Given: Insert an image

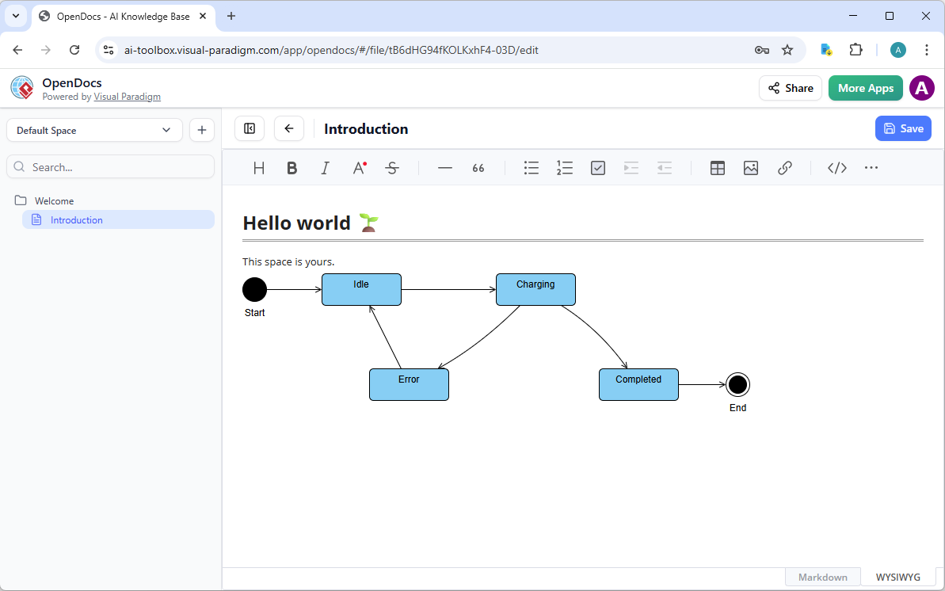Looking at the screenshot, I should 750,167.
